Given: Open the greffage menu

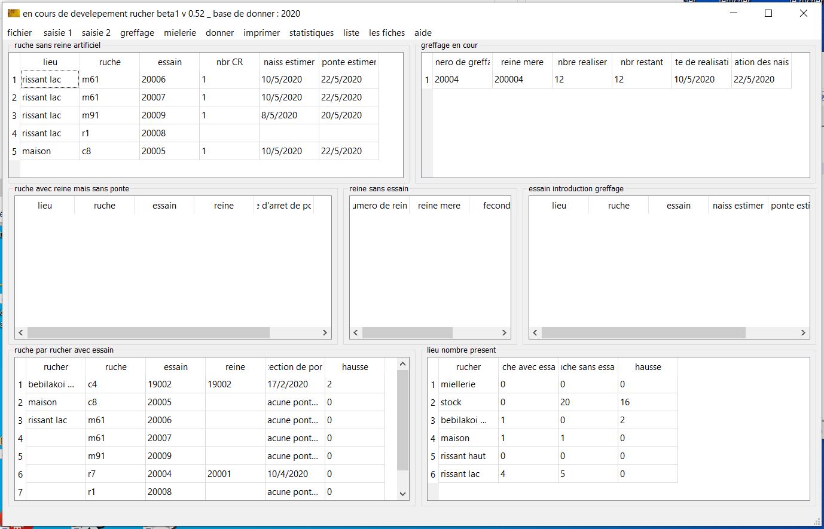Looking at the screenshot, I should click(x=137, y=33).
